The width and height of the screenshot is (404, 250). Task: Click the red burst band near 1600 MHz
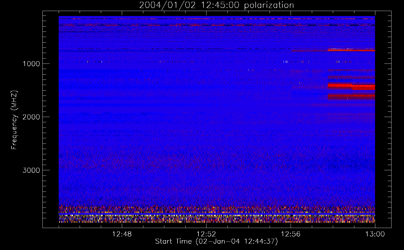351,96
